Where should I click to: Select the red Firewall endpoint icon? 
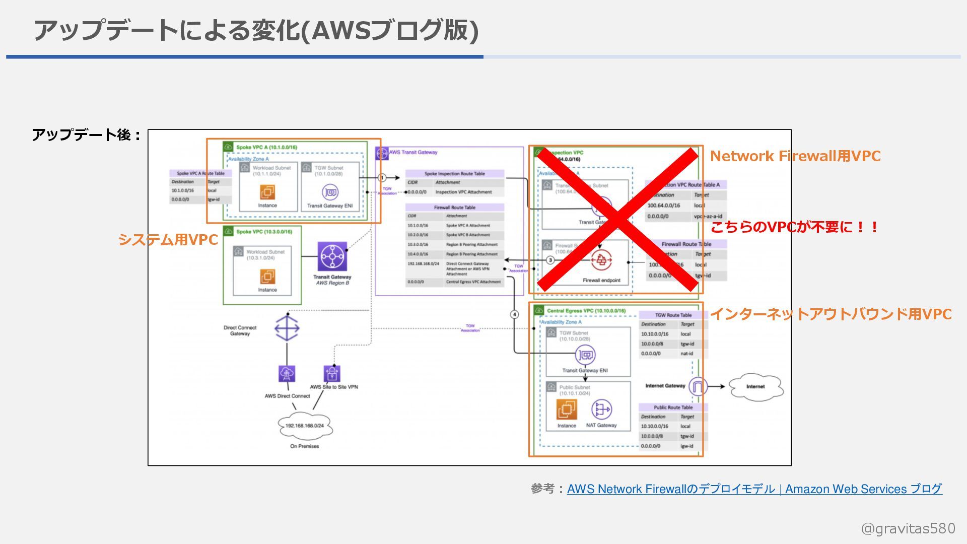click(x=601, y=260)
